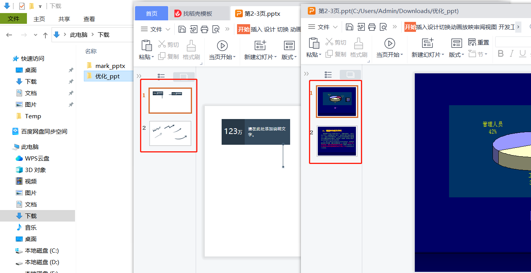Open the Find (查找) icon in quick access toolbar
Image resolution: width=531 pixels, height=273 pixels.
[383, 27]
